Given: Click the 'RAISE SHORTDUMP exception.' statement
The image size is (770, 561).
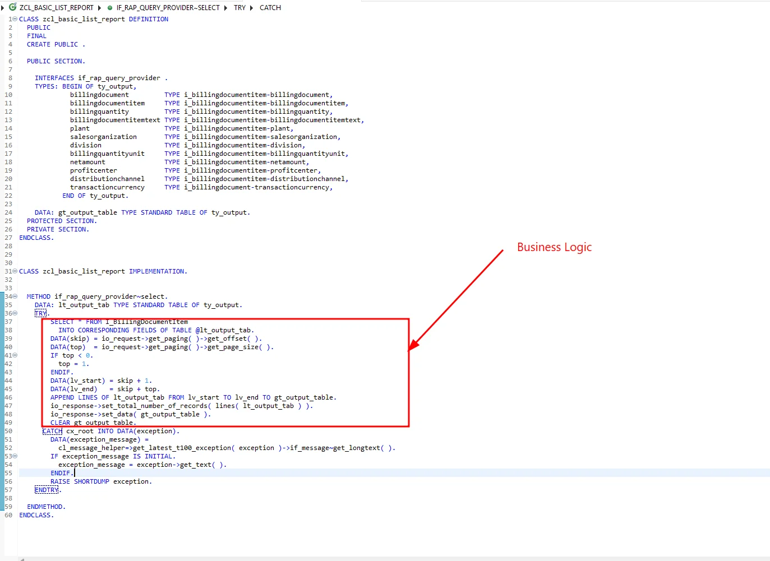Looking at the screenshot, I should pyautogui.click(x=101, y=481).
